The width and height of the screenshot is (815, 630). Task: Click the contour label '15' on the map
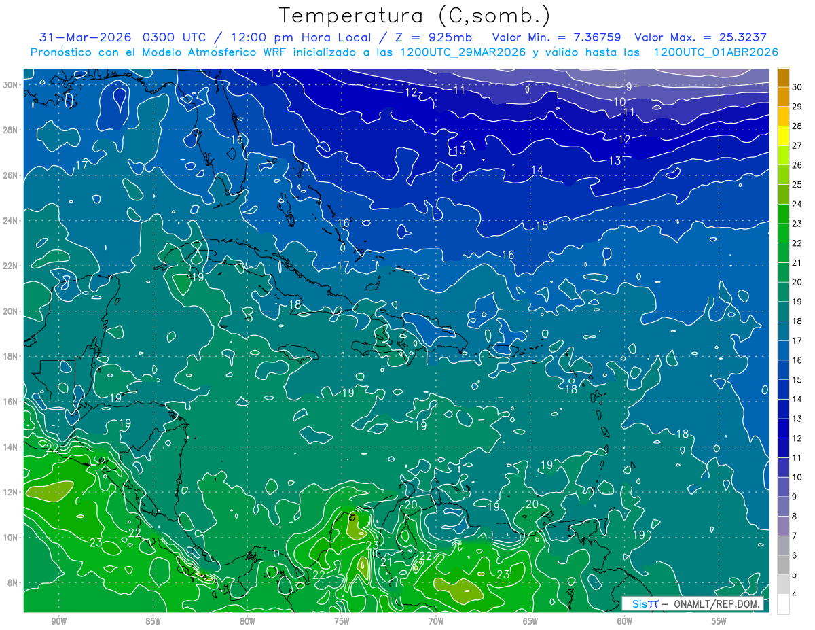tap(541, 226)
